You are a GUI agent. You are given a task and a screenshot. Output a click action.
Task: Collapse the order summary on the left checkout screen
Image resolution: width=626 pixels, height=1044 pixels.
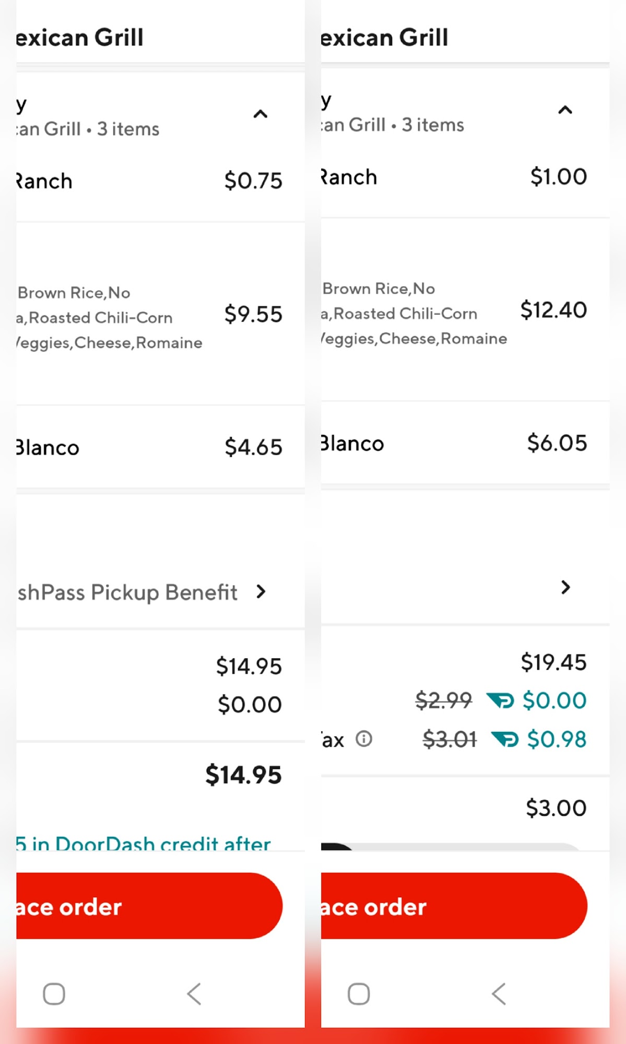coord(260,114)
